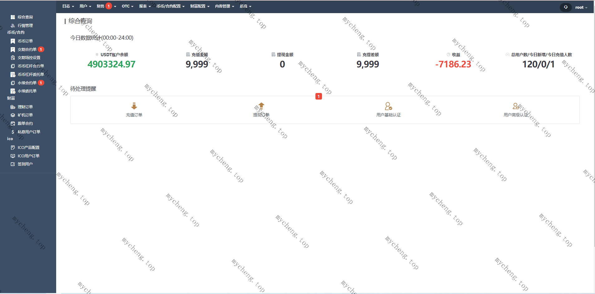Click the 理财订单 coins icon
Screen dimensions: 595x294
(13, 107)
